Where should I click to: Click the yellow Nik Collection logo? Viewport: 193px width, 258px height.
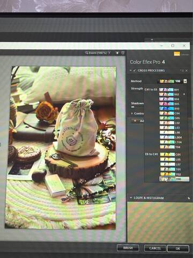pos(177,54)
